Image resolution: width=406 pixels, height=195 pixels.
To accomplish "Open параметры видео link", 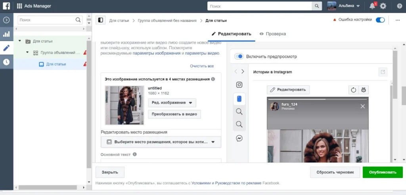I will (x=202, y=53).
